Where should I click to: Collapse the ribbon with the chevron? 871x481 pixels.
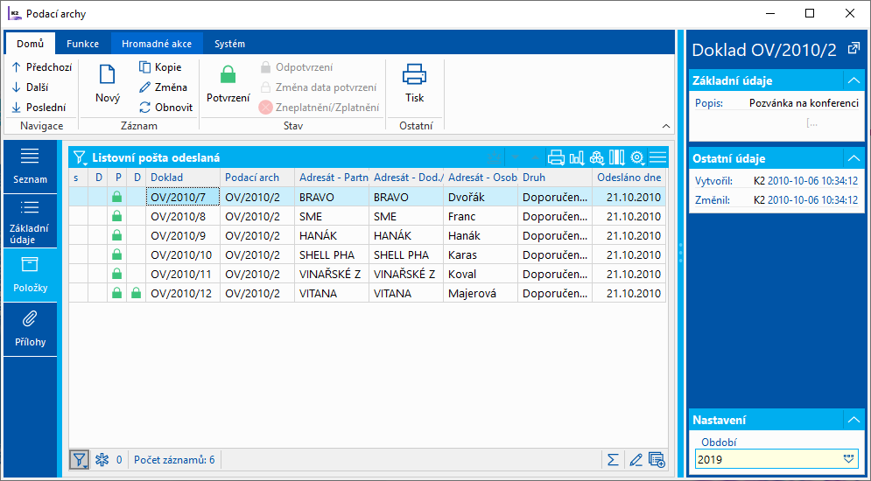[666, 127]
